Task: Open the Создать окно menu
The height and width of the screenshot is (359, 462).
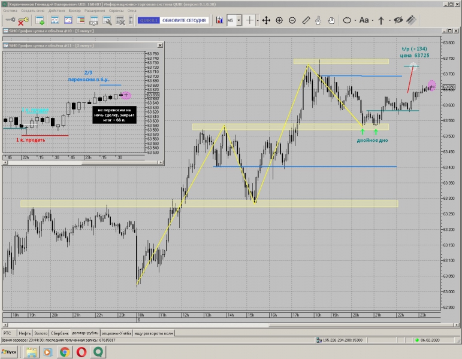Action: click(x=32, y=11)
